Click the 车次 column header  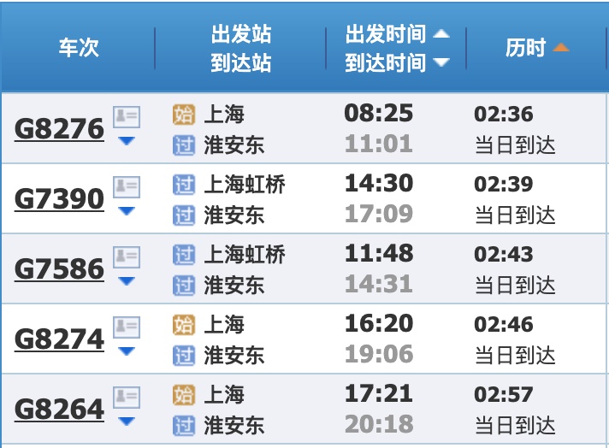79,48
